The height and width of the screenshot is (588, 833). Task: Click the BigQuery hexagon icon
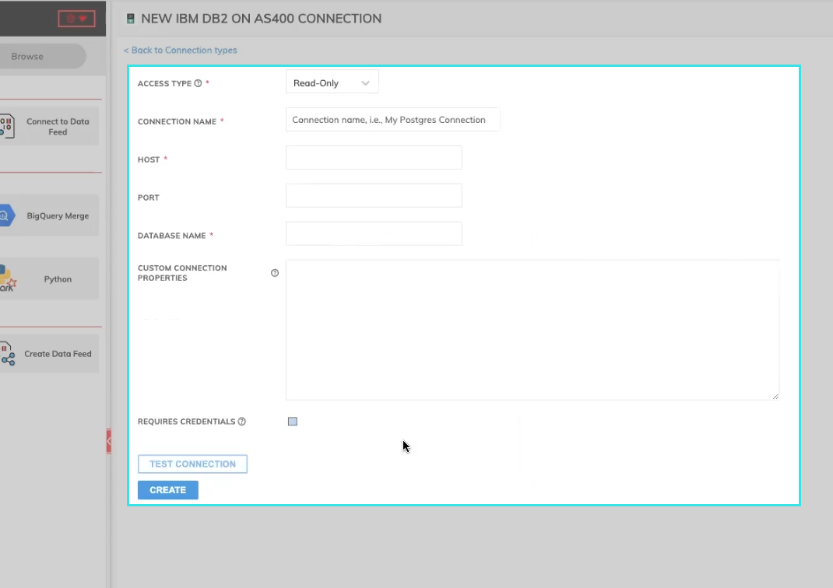pos(6,215)
